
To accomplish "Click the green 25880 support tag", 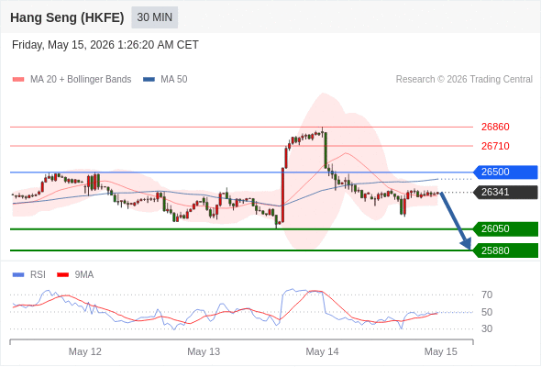I will 505,250.
